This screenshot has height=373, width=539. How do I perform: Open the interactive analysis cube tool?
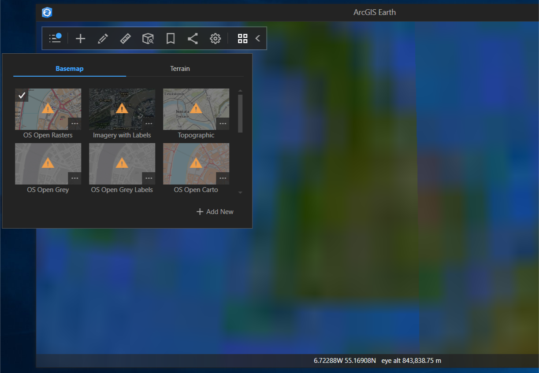point(148,39)
